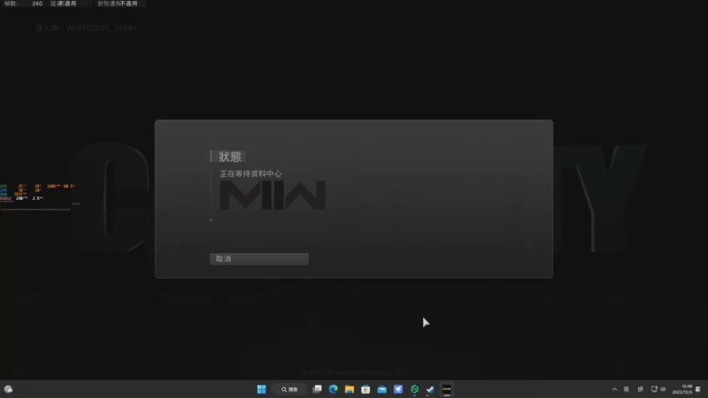Open the green hexagon app in the taskbar
708x398 pixels.
tap(414, 389)
